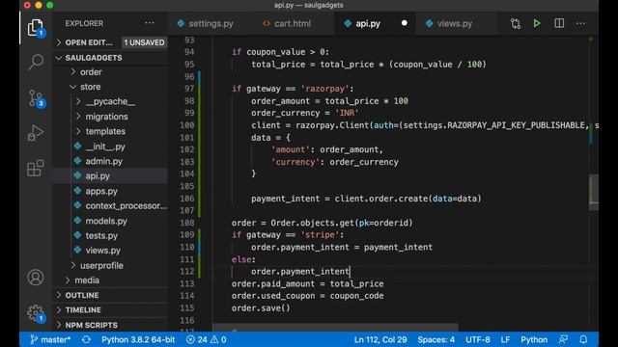
Task: Change indentation via Spaces: 4
Action: (435, 339)
